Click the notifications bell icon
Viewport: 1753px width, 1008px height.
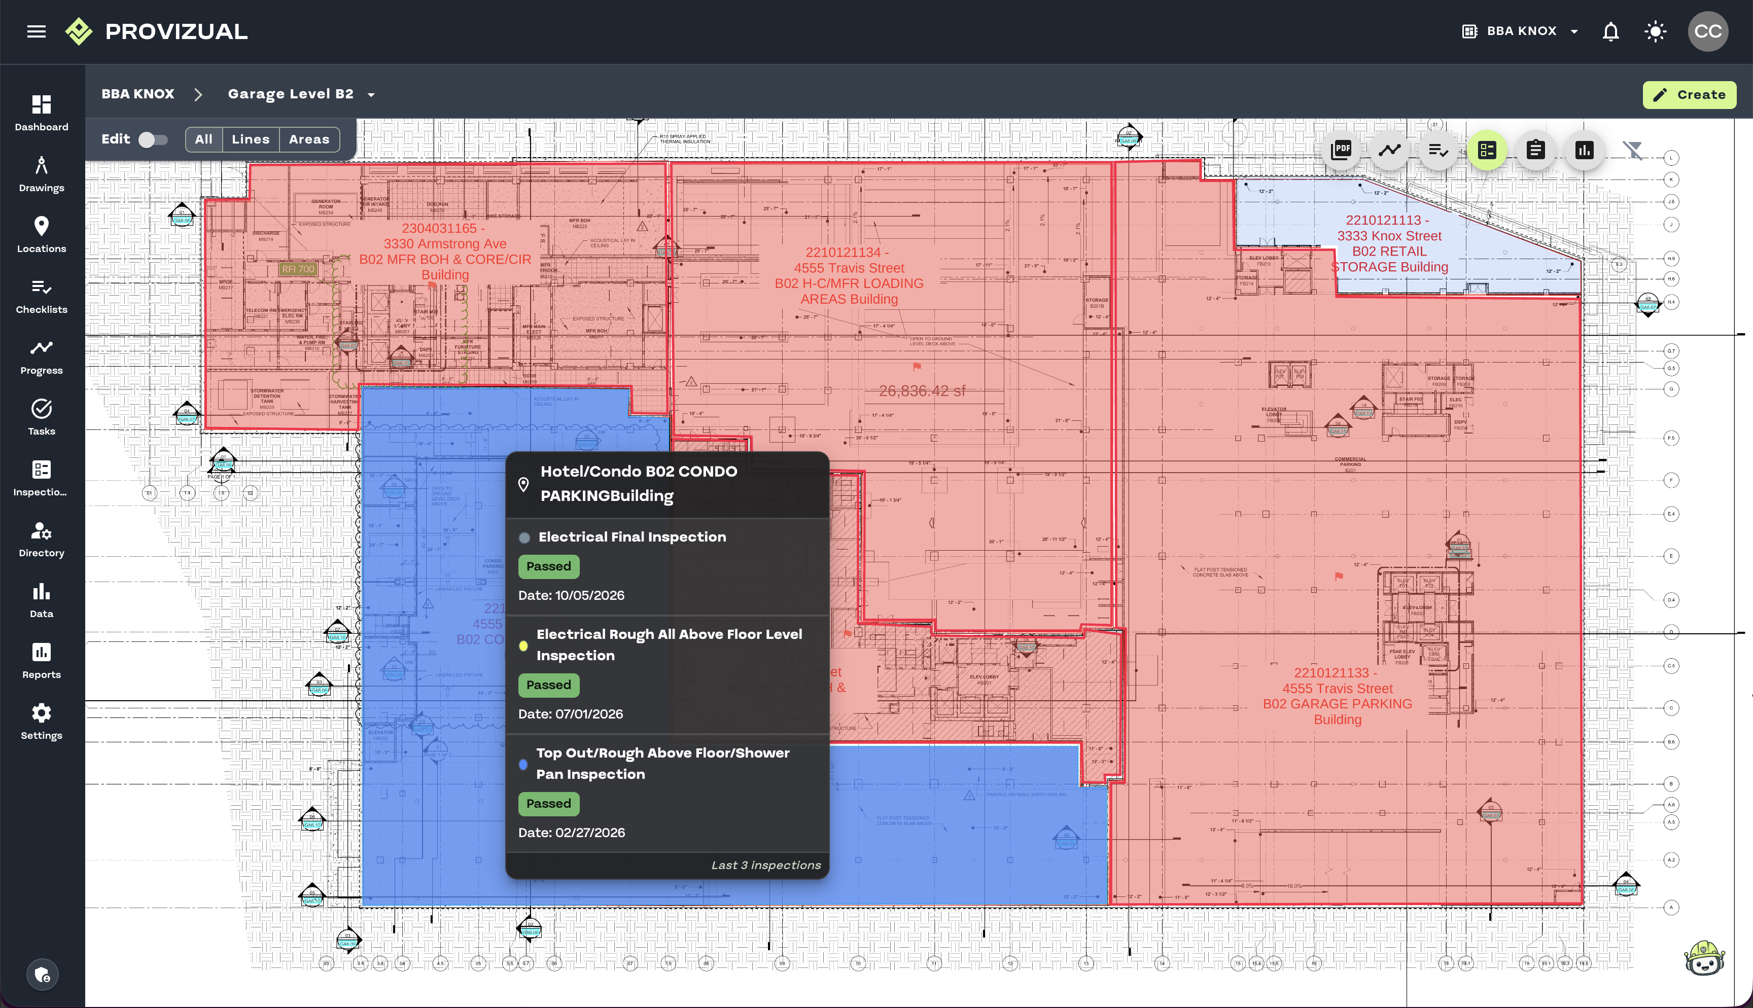click(x=1611, y=31)
